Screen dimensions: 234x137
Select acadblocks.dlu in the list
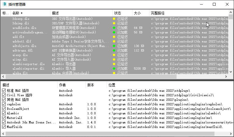115,28
